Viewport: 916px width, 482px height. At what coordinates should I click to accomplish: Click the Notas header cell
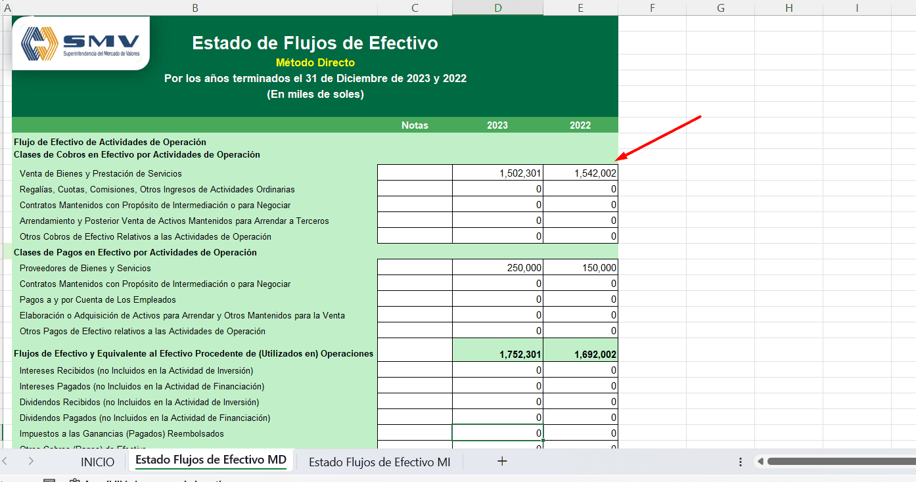coord(414,125)
